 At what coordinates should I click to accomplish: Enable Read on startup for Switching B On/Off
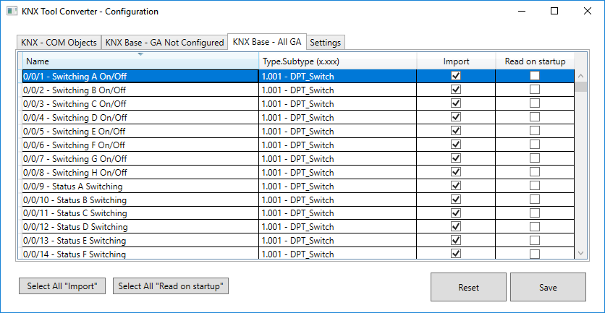pos(534,90)
